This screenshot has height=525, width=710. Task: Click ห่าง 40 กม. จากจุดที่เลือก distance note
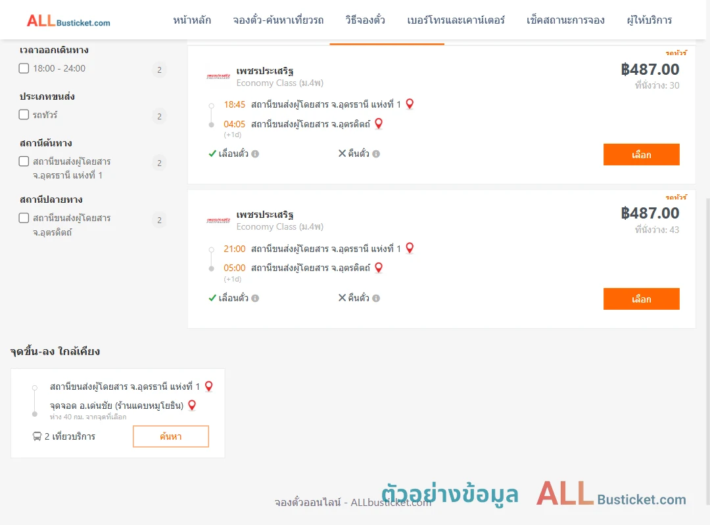88,417
